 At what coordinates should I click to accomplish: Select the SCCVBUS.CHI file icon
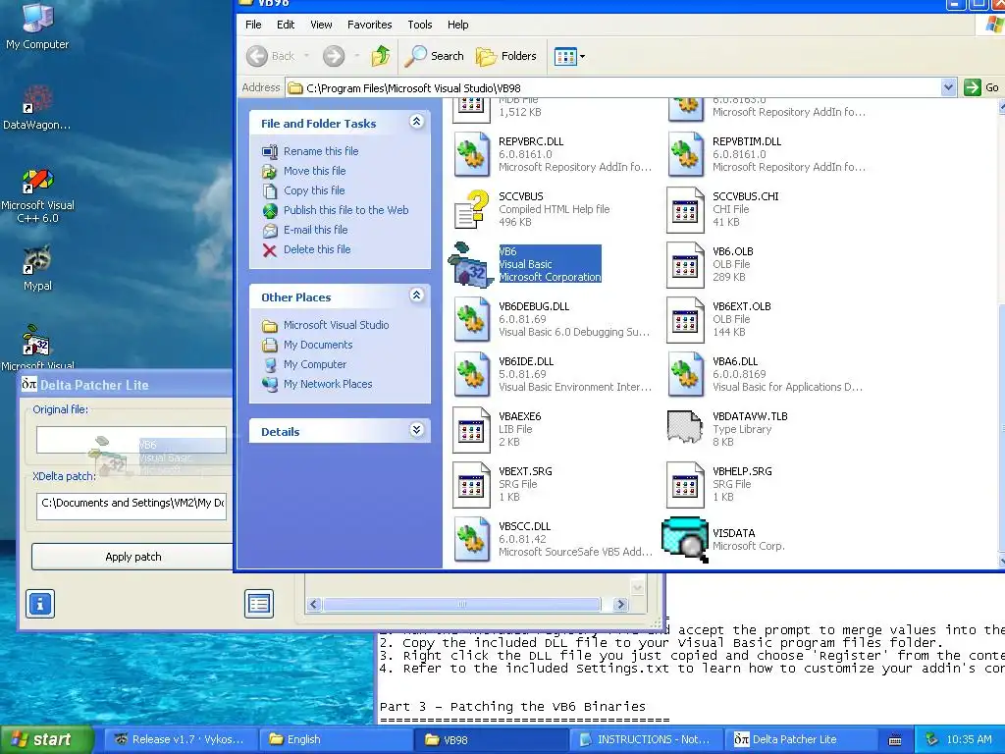click(685, 210)
